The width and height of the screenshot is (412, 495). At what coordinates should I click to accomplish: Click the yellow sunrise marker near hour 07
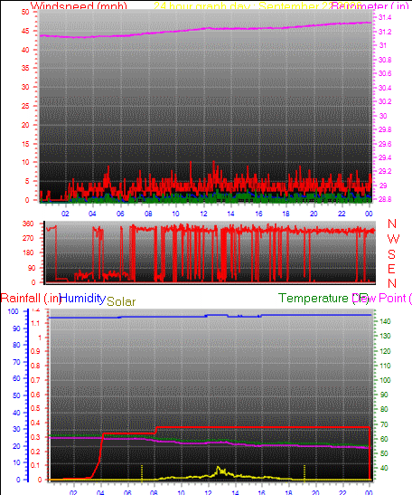click(142, 472)
